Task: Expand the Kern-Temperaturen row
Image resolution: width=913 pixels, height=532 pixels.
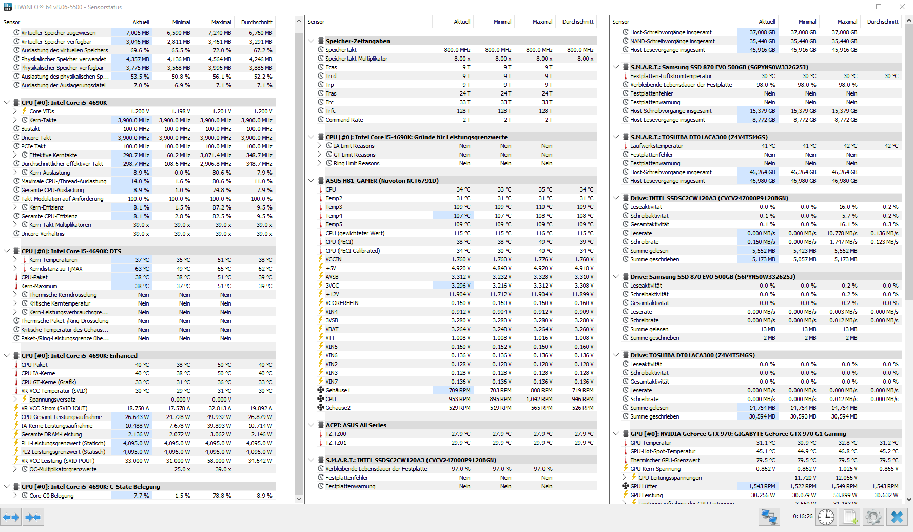Action: point(15,260)
